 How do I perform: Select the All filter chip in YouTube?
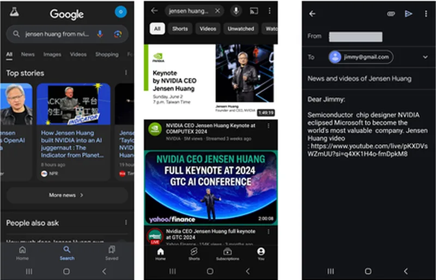click(x=158, y=29)
